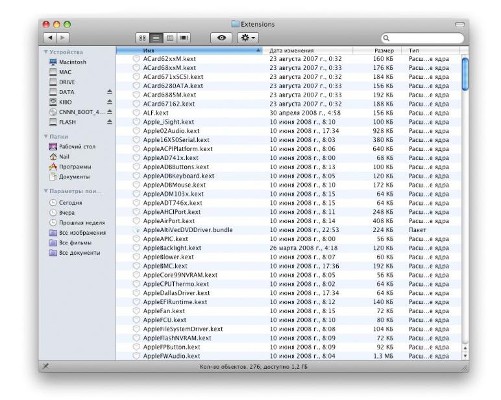
Task: Select AppleAltiVecDVDDriver.bundle file
Action: [x=289, y=230]
